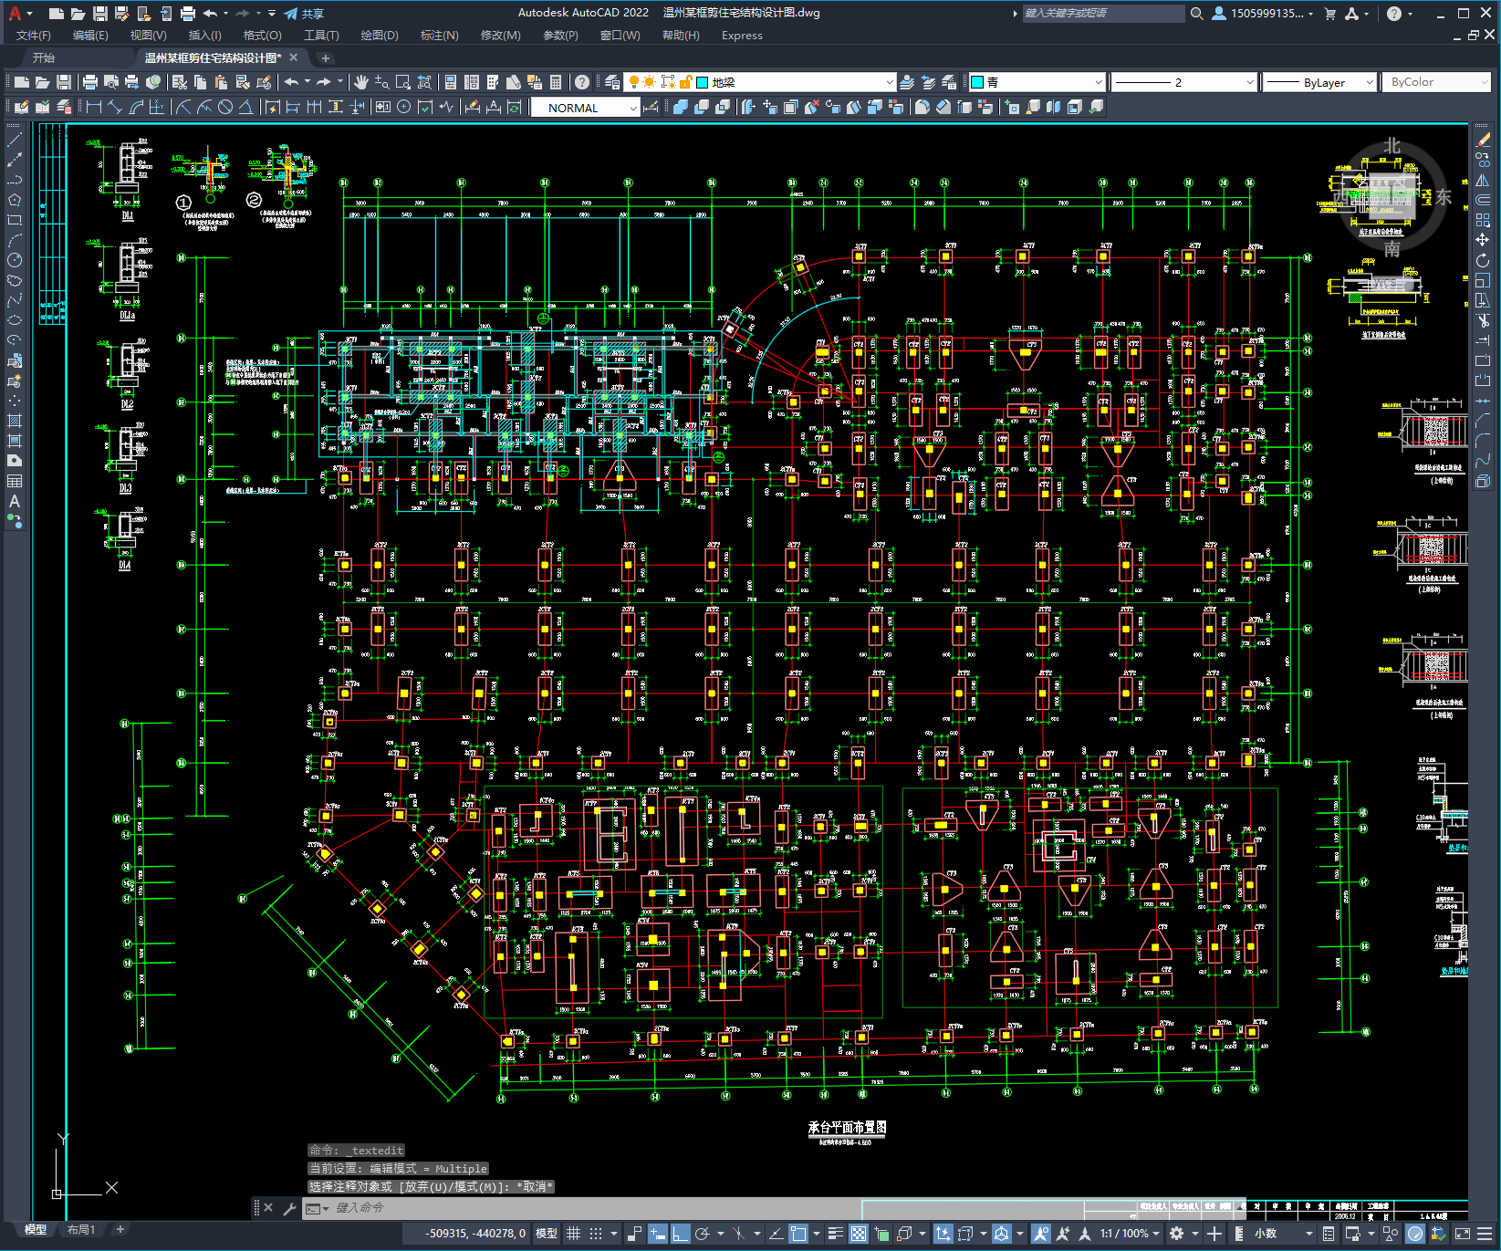This screenshot has width=1501, height=1251.
Task: Click the Diameter dimension icon
Action: click(225, 107)
